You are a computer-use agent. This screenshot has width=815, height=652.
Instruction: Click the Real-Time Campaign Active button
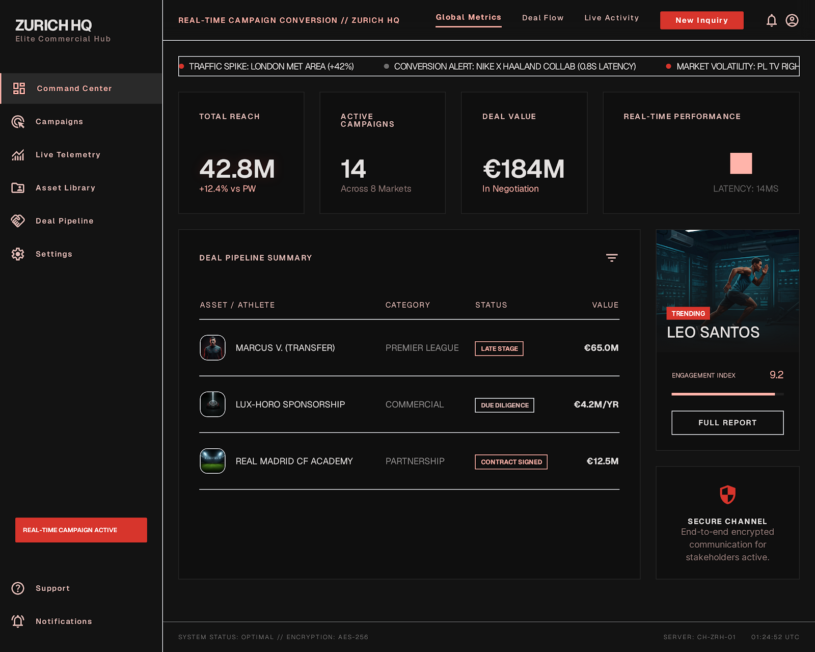coord(81,530)
